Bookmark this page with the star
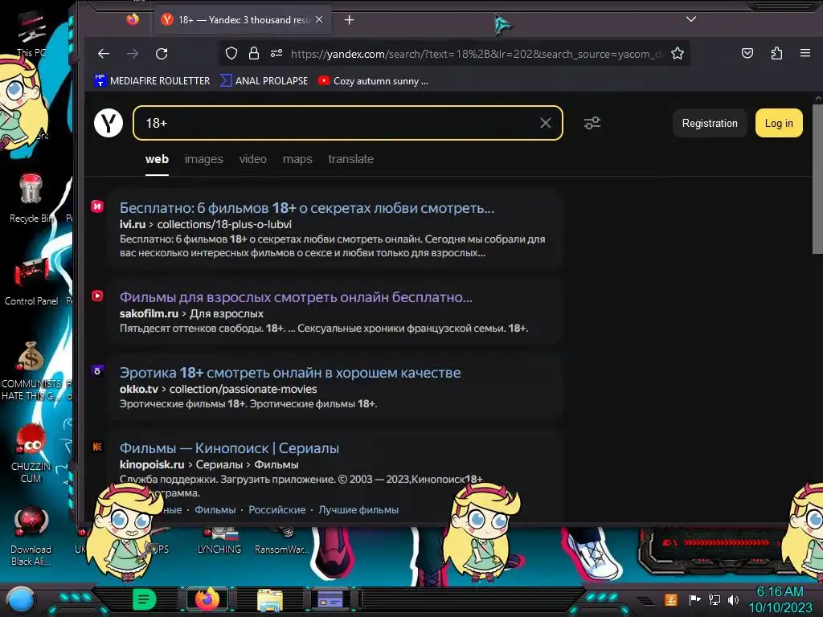 [678, 54]
